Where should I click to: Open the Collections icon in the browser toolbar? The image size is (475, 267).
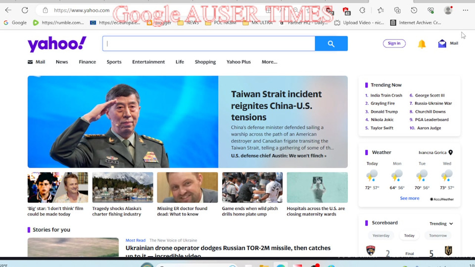tap(397, 10)
